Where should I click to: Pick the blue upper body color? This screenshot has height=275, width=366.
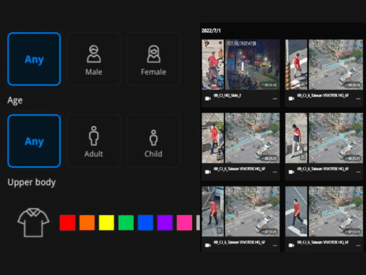[145, 222]
